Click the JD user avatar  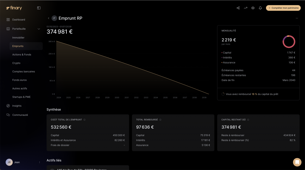[x=9, y=162]
